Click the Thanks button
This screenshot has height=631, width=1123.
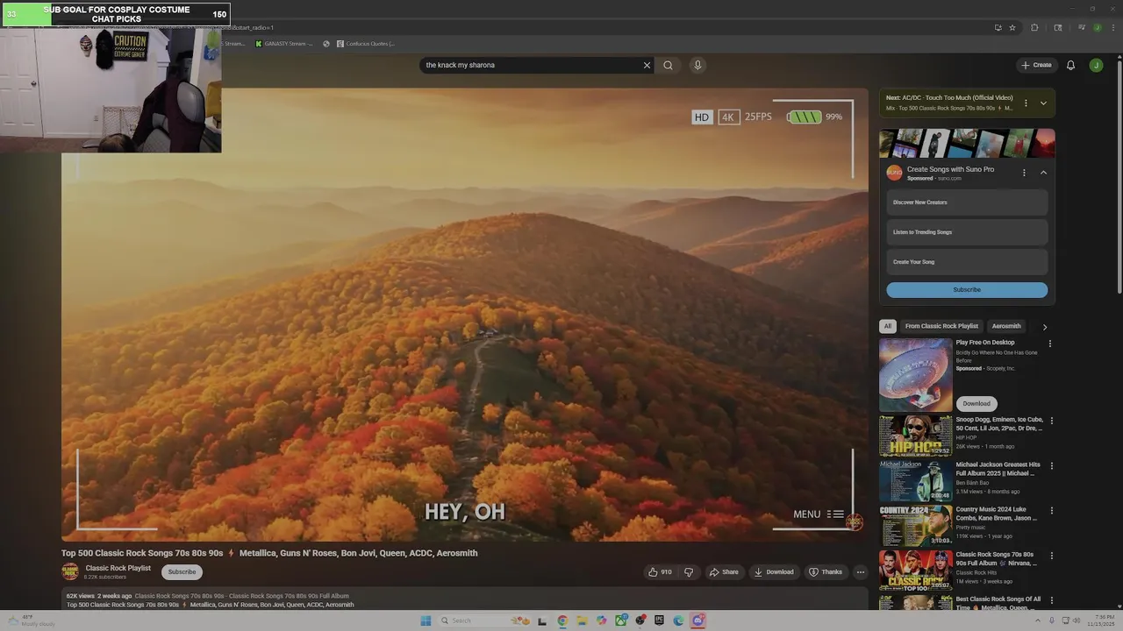(826, 572)
